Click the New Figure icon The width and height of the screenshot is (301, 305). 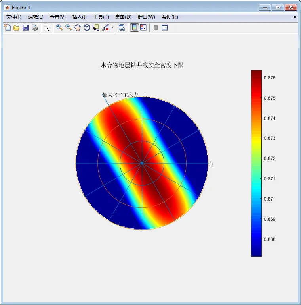click(7, 27)
